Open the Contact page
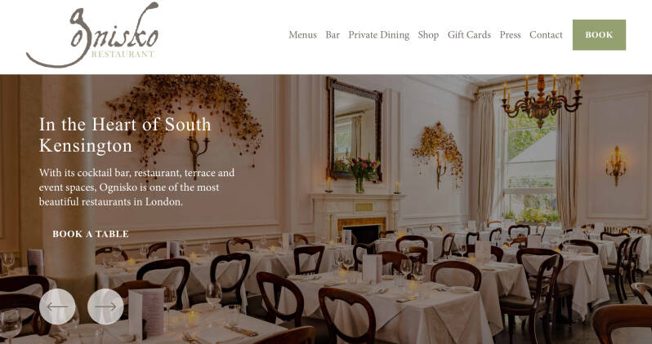This screenshot has width=652, height=344. click(x=546, y=35)
